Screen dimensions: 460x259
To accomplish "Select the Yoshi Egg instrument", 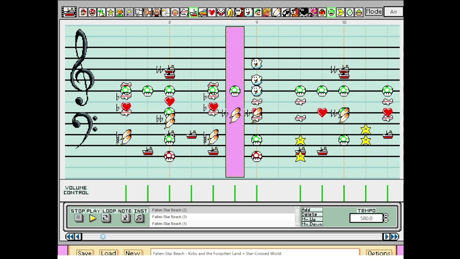I will click(x=349, y=12).
